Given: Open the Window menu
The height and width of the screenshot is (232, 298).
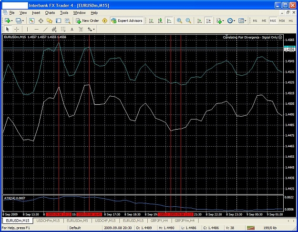Looking at the screenshot, I should coord(80,13).
